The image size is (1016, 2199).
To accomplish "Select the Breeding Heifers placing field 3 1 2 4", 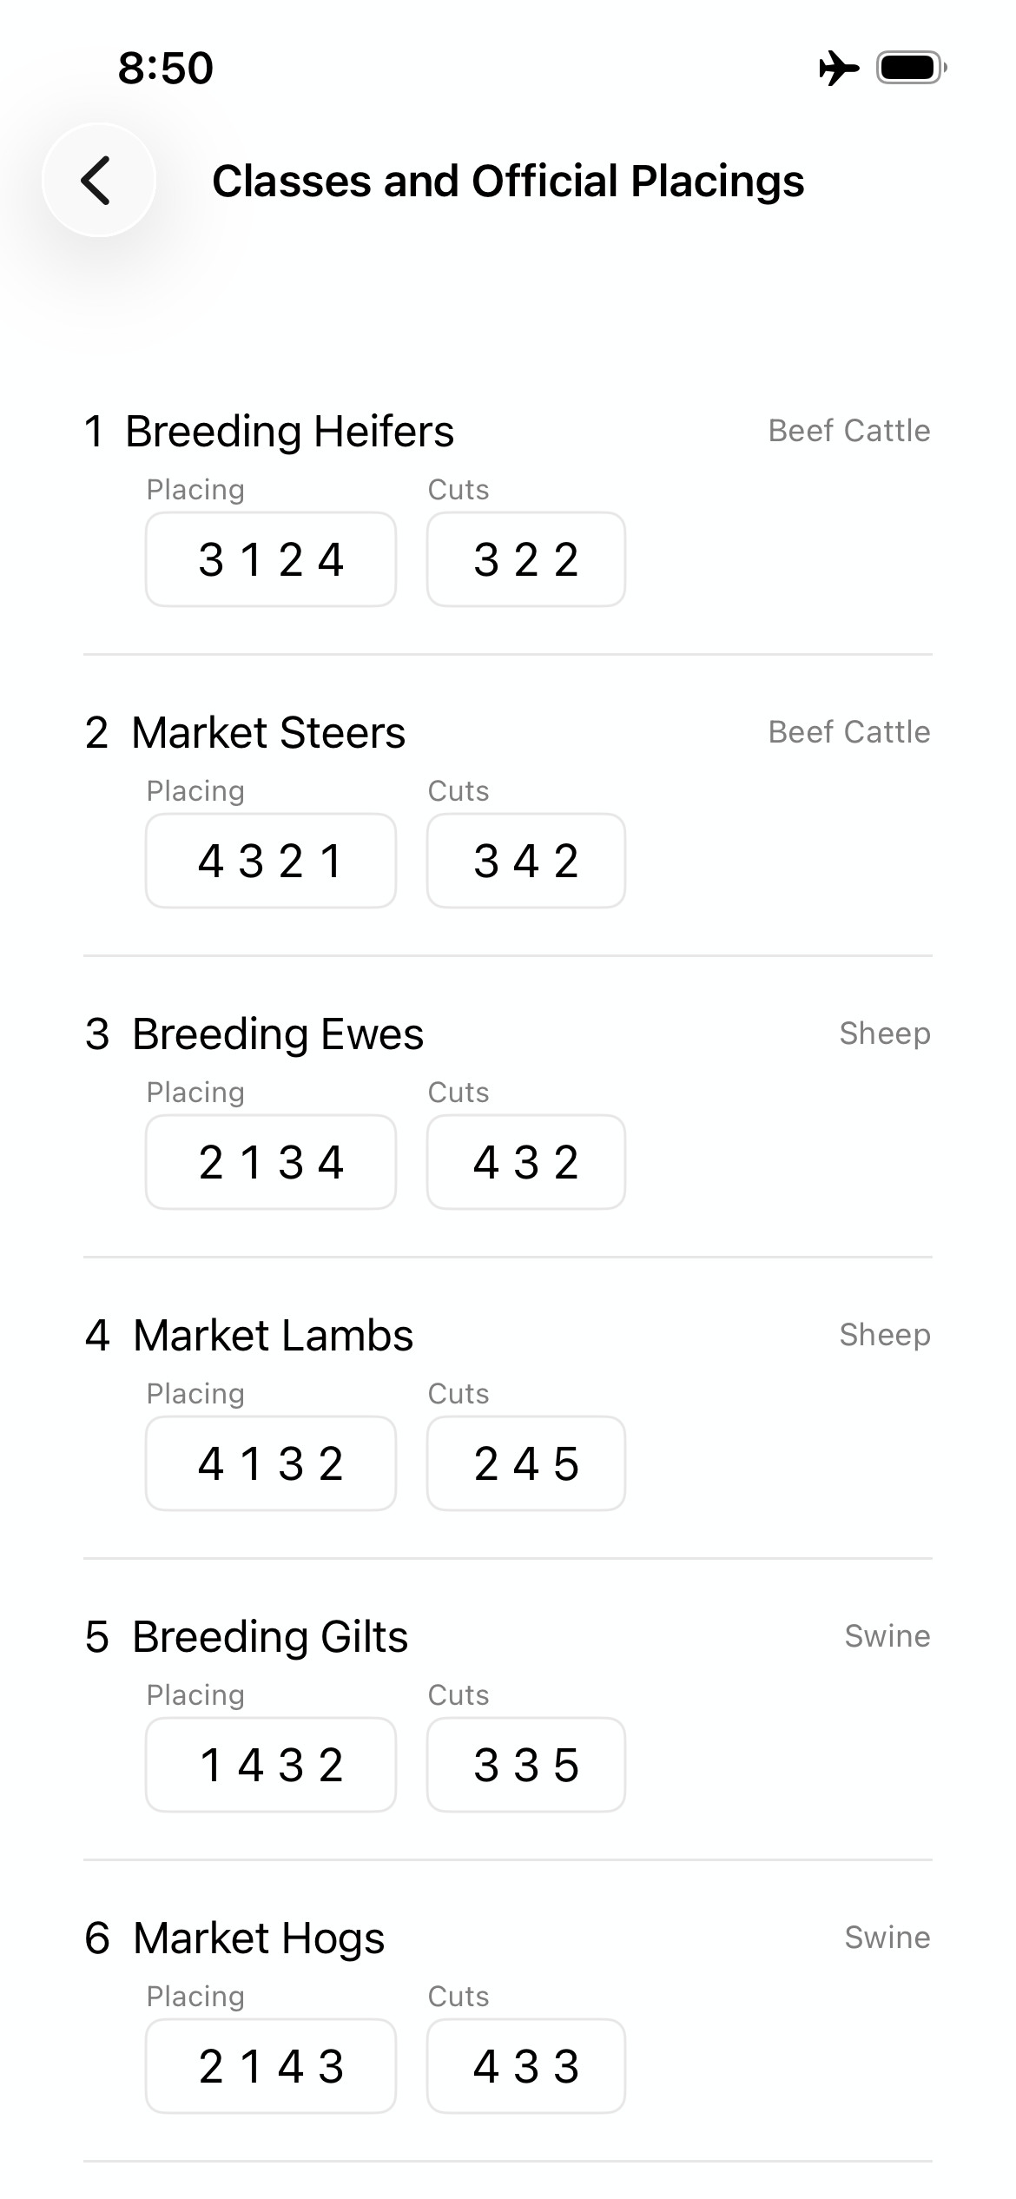I will click(x=271, y=559).
